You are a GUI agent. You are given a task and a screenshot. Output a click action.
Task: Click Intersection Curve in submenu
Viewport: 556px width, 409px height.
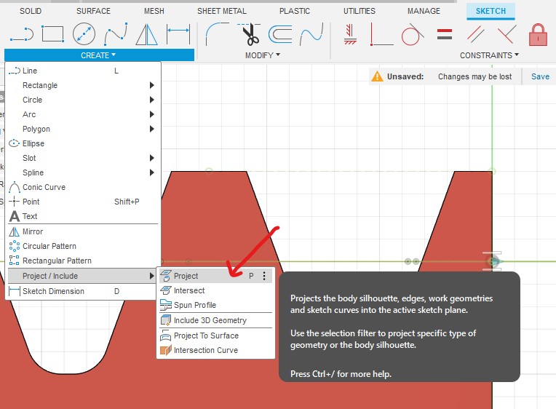(205, 350)
